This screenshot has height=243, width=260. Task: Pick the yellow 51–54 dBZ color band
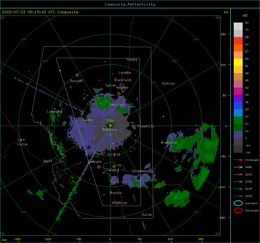238,62
